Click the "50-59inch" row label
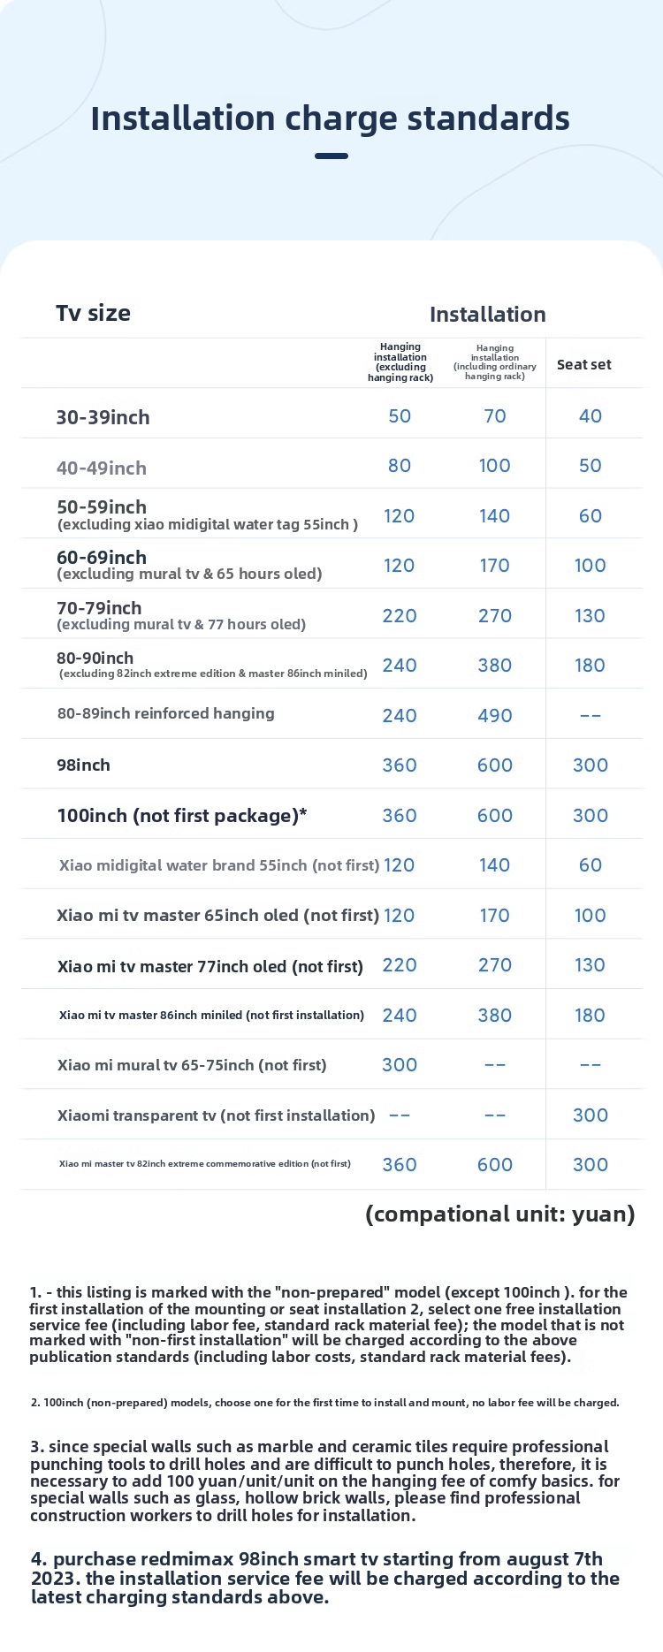663x1652 pixels. coord(101,507)
